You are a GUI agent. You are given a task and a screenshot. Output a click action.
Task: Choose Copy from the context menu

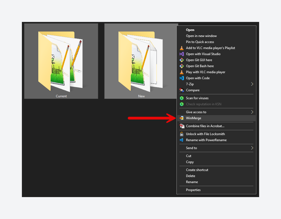(216, 162)
